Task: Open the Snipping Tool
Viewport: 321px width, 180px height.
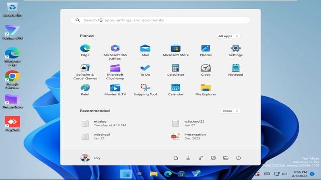Action: pyautogui.click(x=145, y=90)
